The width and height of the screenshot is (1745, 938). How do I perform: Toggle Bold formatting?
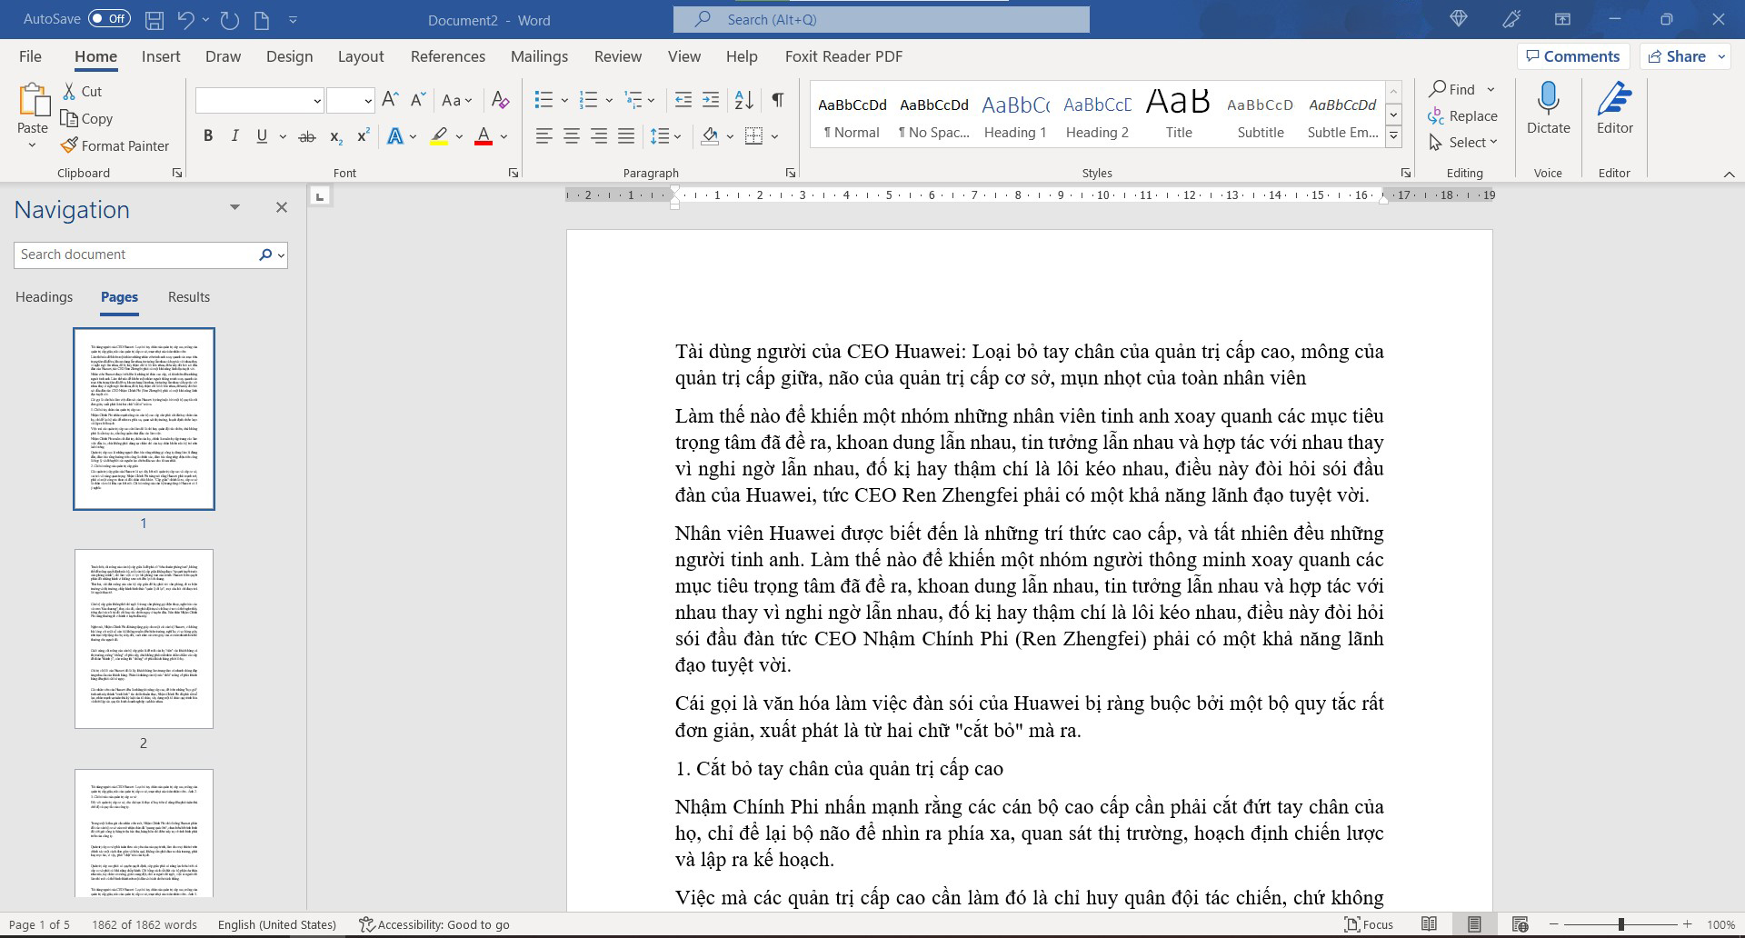[208, 136]
